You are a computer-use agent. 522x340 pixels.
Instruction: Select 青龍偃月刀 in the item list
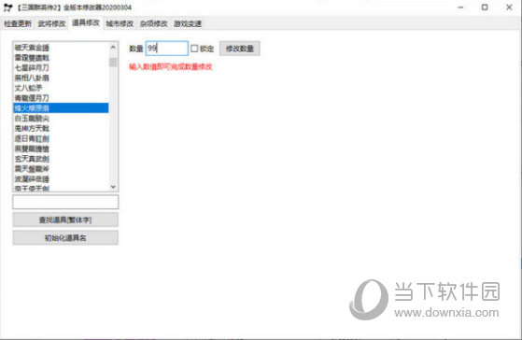click(61, 98)
